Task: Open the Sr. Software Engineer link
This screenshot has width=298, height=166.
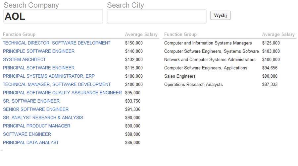Action: point(31,101)
